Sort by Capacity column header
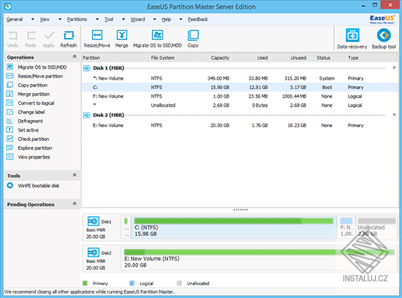Viewport: 402px width, 298px height. [212, 58]
